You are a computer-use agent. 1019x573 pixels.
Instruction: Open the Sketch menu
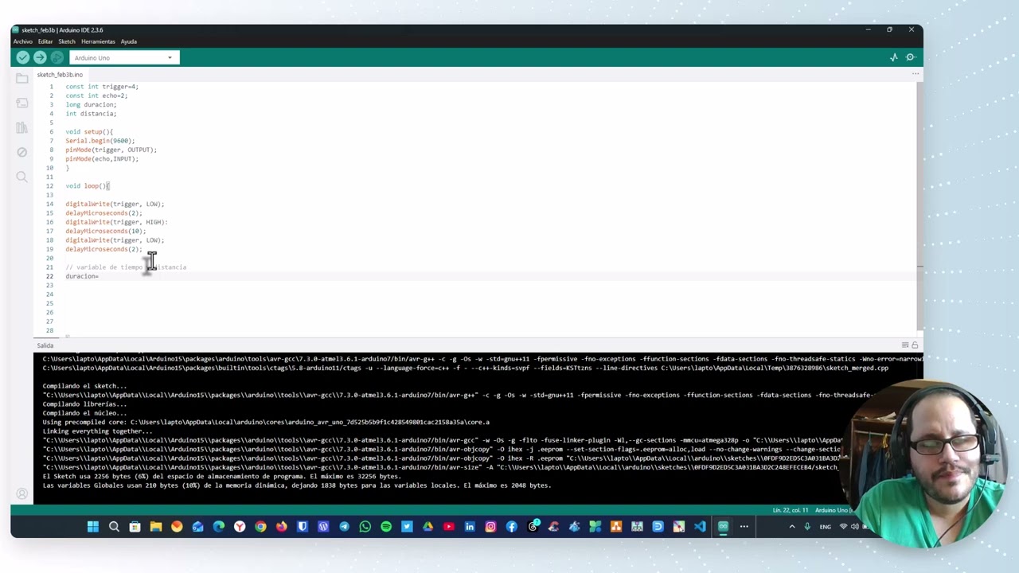[x=67, y=41]
